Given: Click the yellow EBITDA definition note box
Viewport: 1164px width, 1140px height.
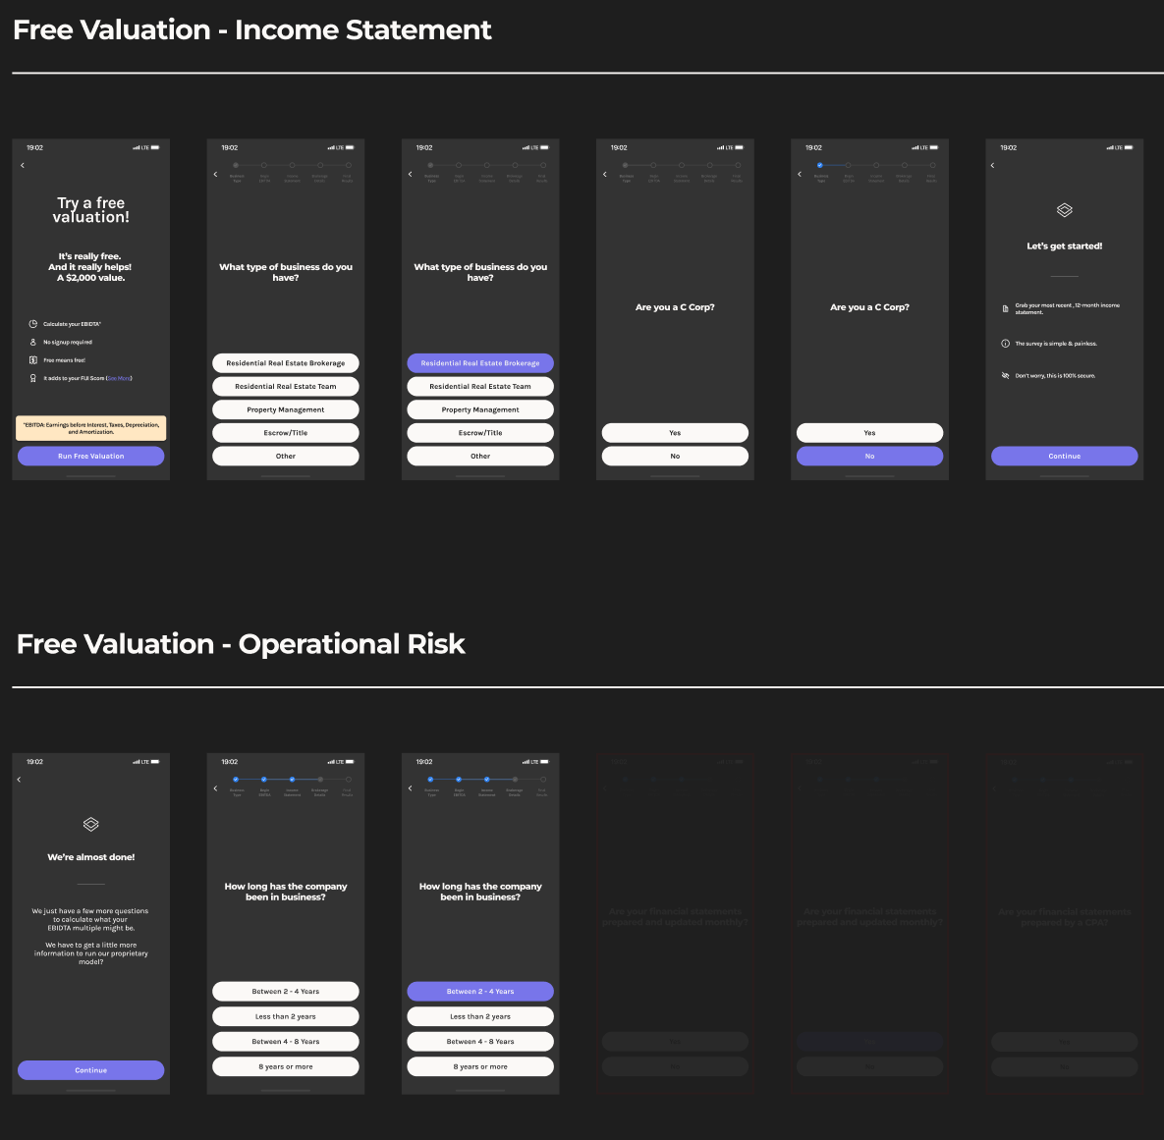Looking at the screenshot, I should [x=90, y=428].
